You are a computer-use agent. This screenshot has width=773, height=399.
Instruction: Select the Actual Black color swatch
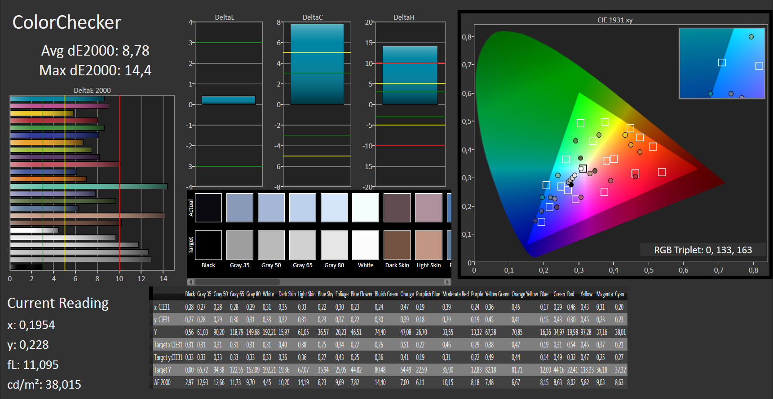click(208, 208)
